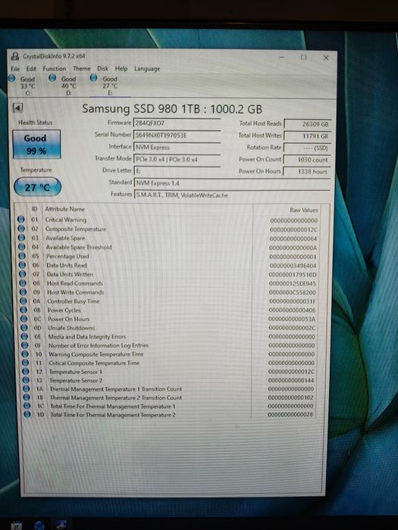Click status circle for Power On Hours row
The height and width of the screenshot is (530, 398).
click(x=24, y=319)
